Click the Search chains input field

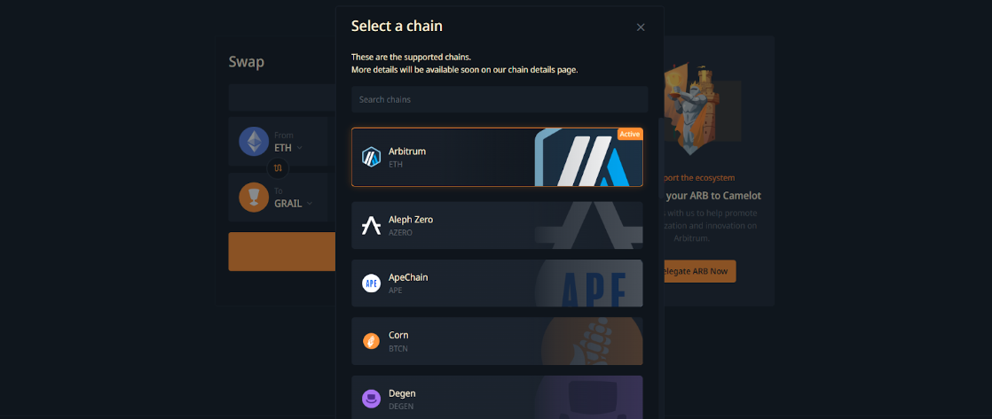pos(500,99)
